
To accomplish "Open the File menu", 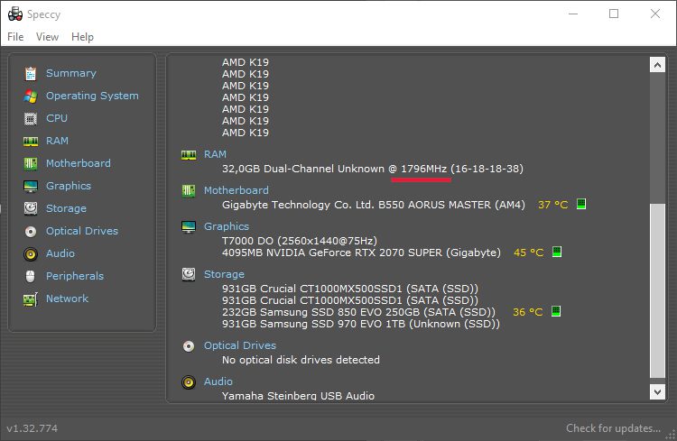I will point(15,37).
